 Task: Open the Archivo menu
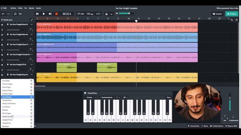coord(13,8)
